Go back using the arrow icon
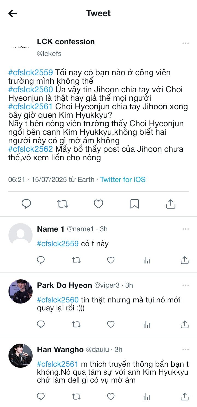 13,13
